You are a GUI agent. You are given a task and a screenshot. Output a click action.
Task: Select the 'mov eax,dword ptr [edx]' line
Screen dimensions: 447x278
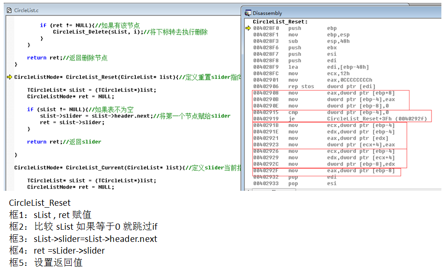pyautogui.click(x=321, y=138)
